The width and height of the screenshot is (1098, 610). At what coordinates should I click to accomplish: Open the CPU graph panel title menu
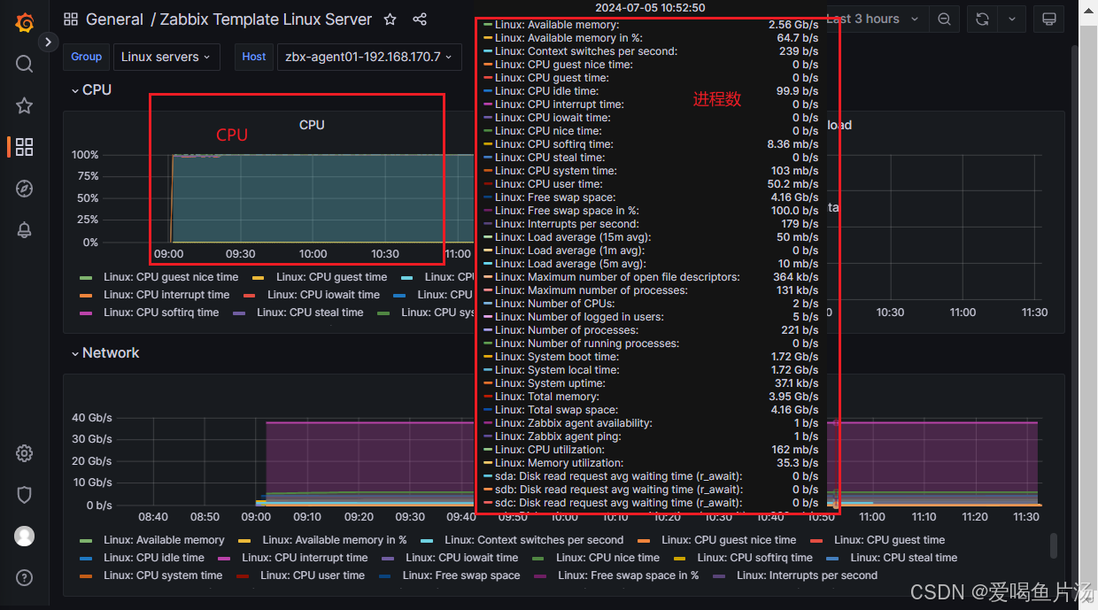tap(312, 125)
